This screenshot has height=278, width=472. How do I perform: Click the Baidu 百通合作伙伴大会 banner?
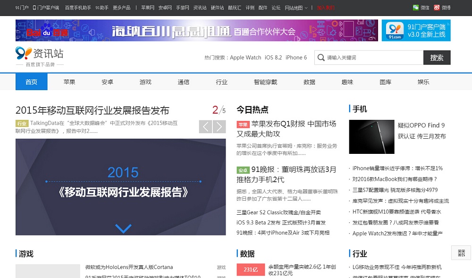click(x=196, y=30)
